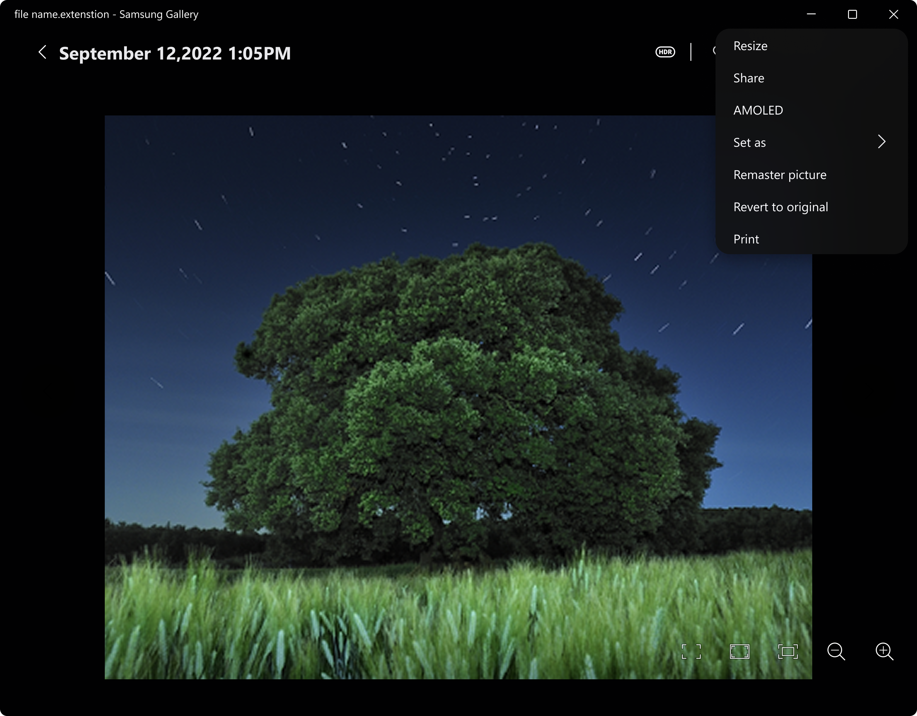Select the Share menu option
This screenshot has width=917, height=716.
(x=749, y=78)
